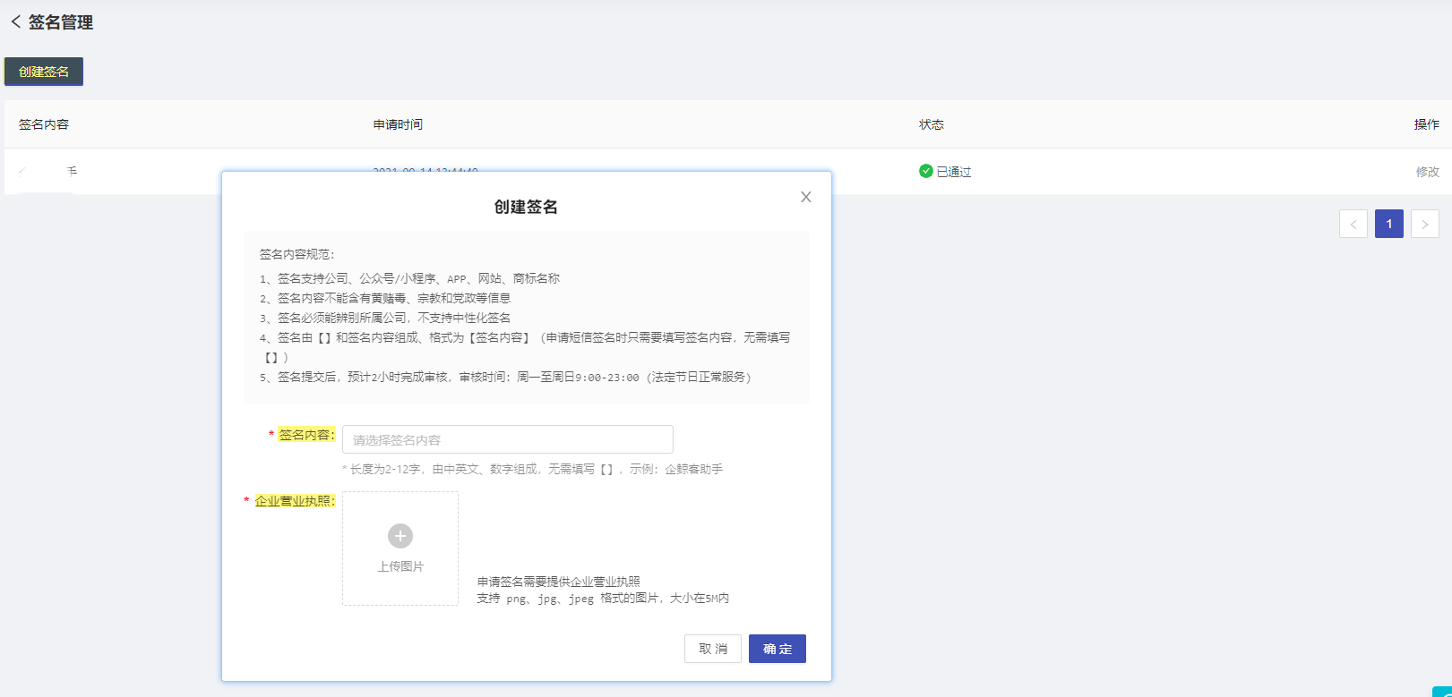Click the 上传图片 label in the upload box
The image size is (1452, 697).
400,566
